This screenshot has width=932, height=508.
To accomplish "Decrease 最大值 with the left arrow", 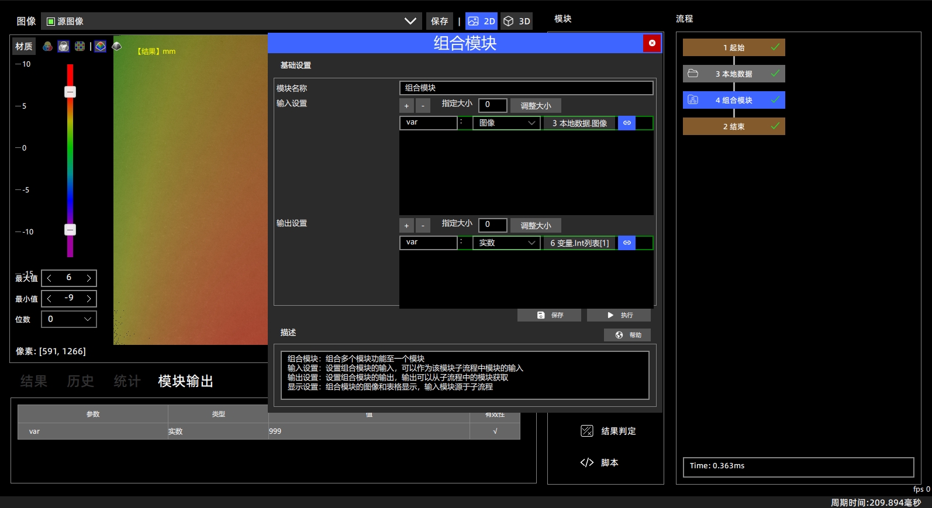I will click(x=50, y=278).
